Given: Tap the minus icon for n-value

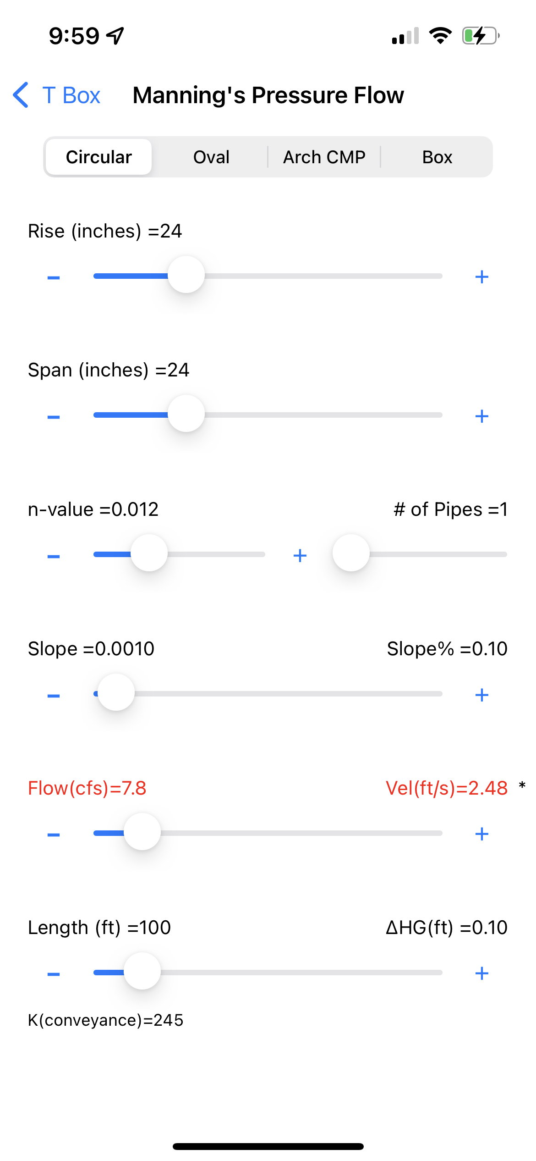Looking at the screenshot, I should pos(54,556).
